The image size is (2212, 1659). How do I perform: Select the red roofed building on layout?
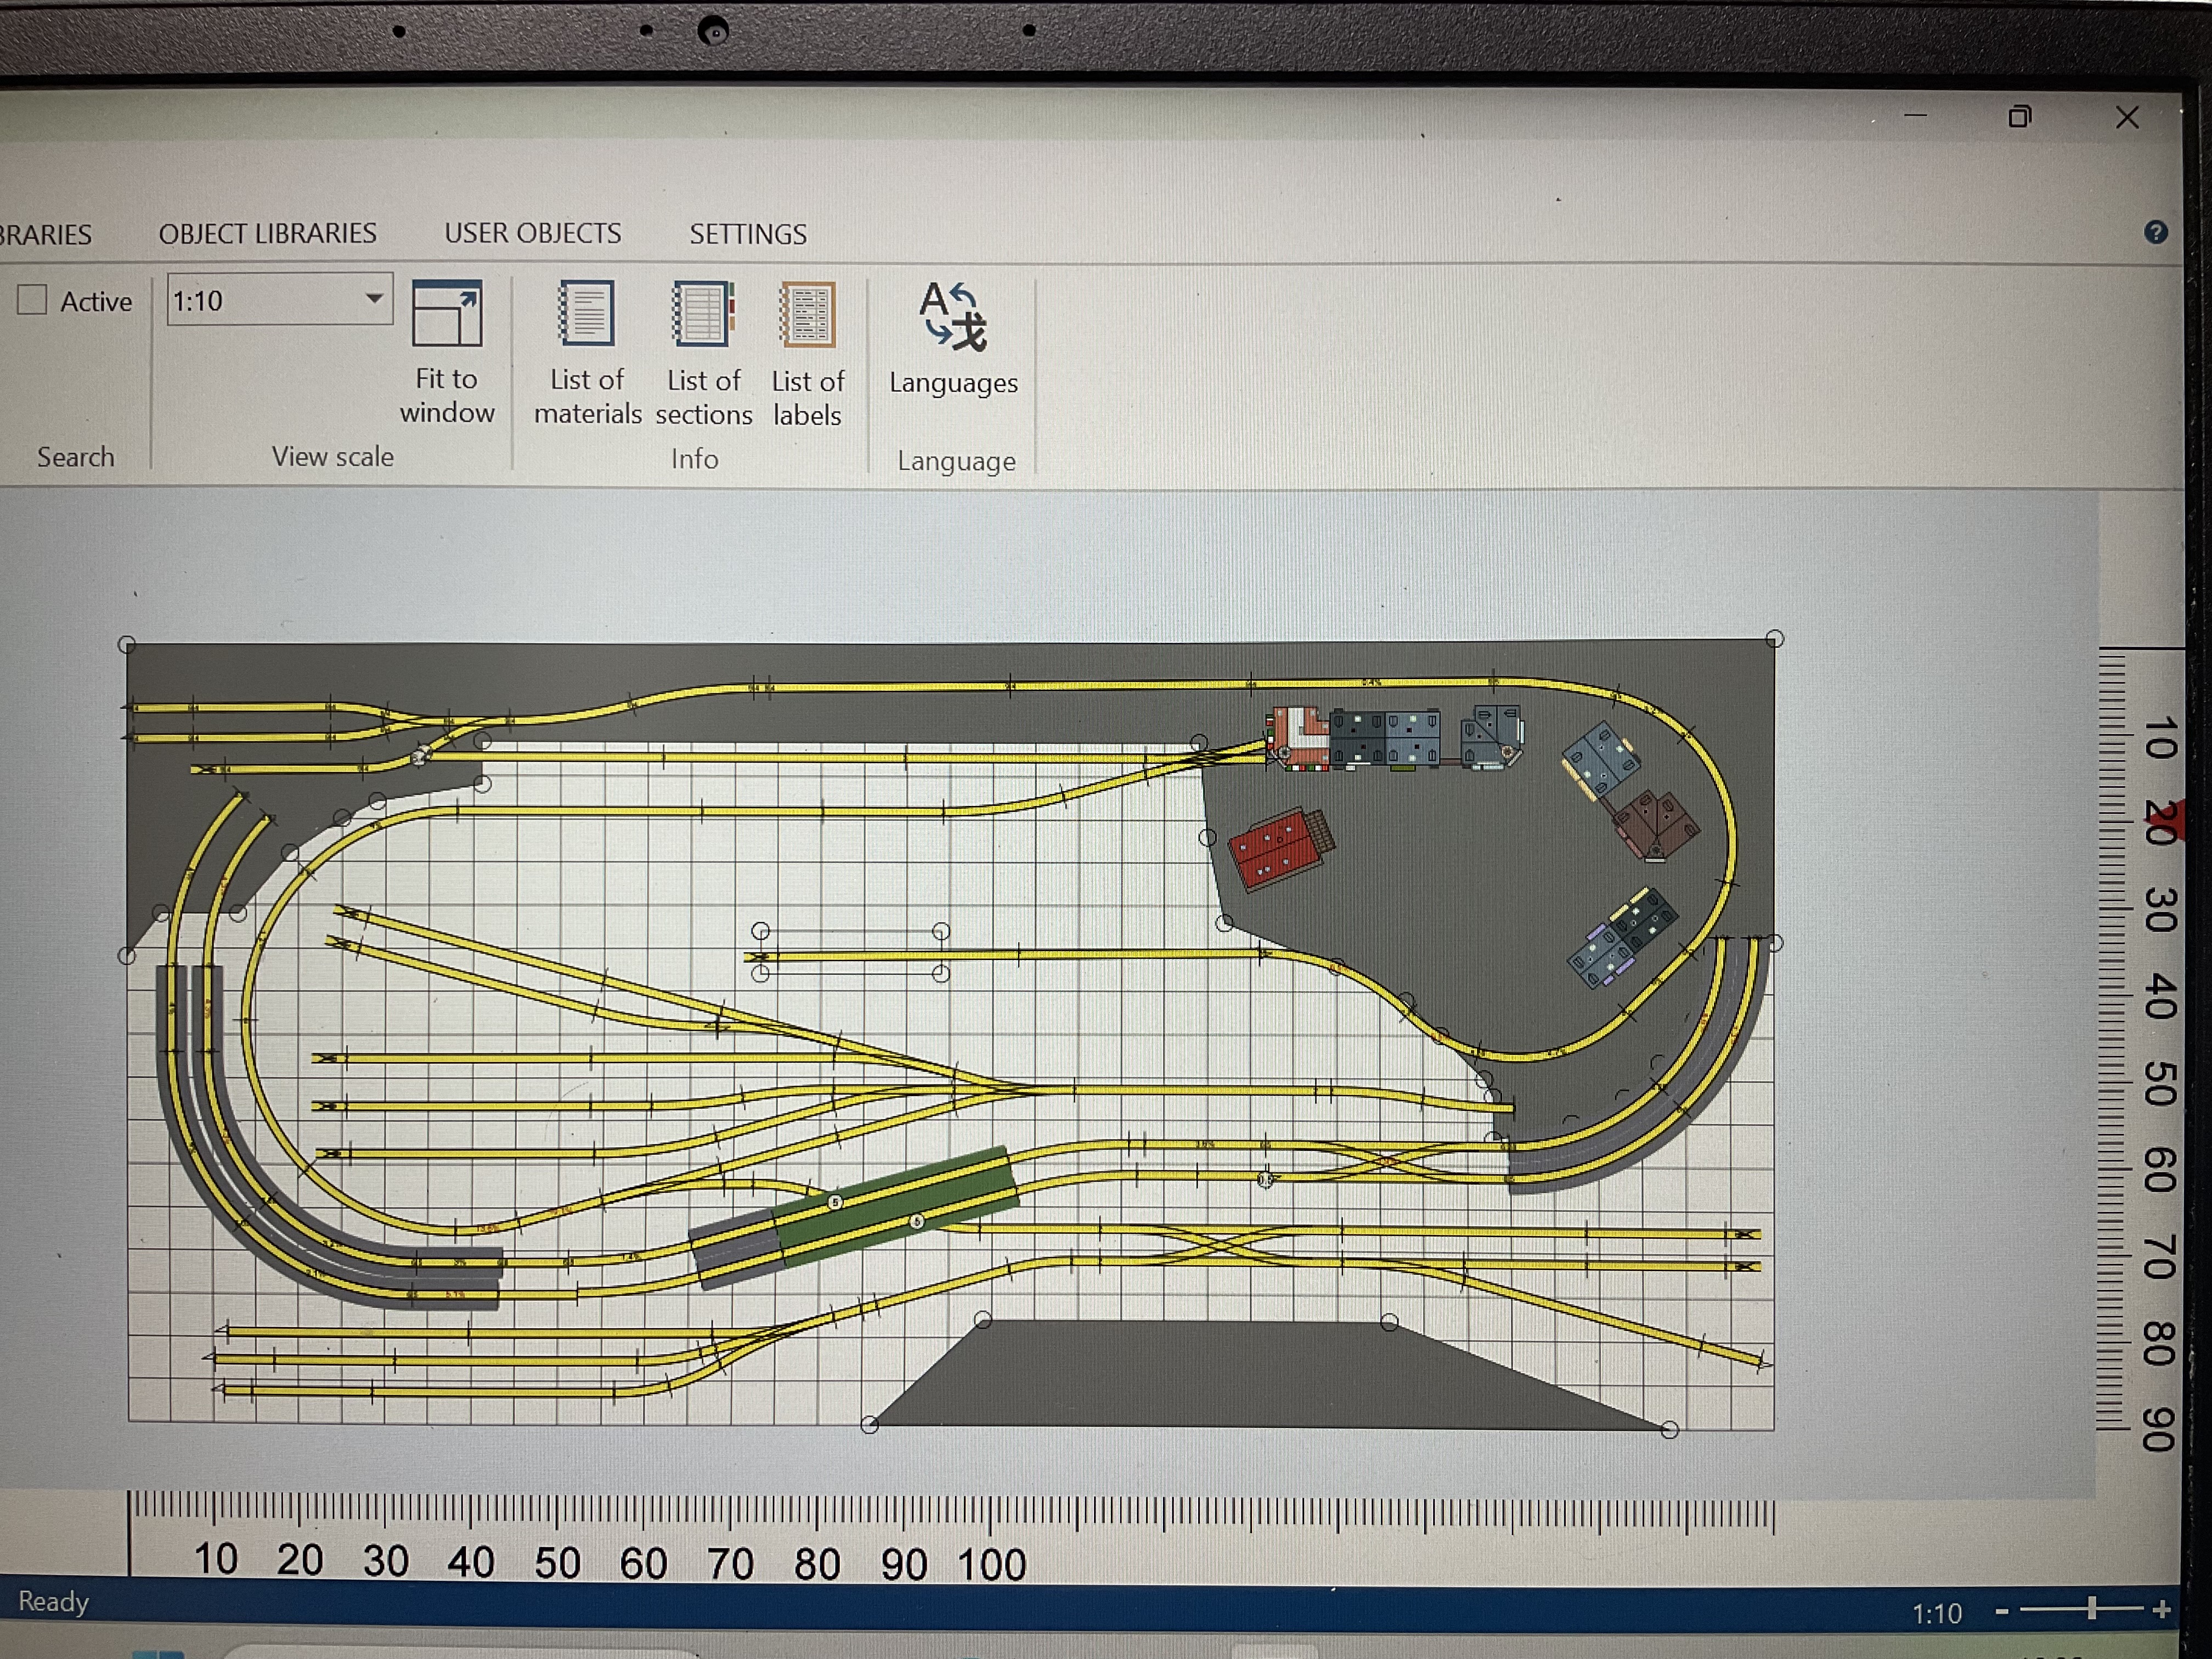pos(1281,848)
